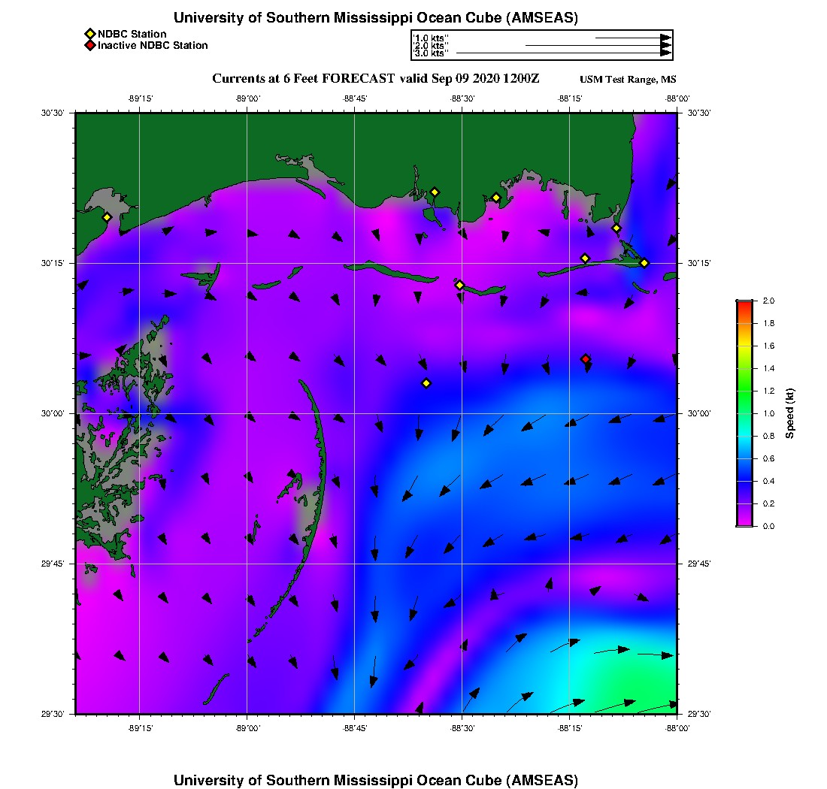Click the 'Inactive NDBC Station' legend label
This screenshot has width=827, height=789.
pos(153,45)
